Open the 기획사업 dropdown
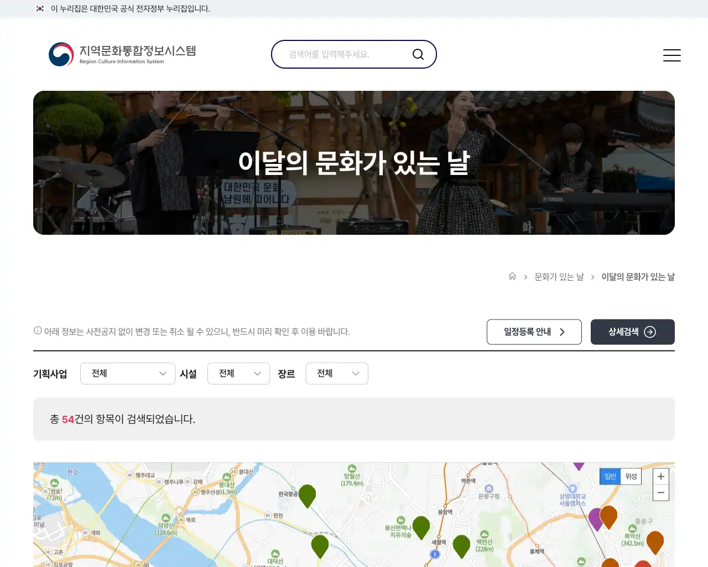The width and height of the screenshot is (708, 567). tap(128, 373)
